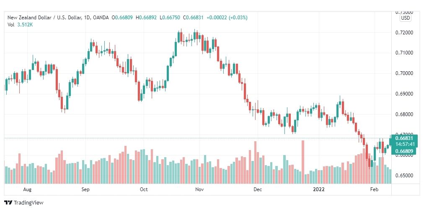Click the Vol 3.512K indicator label
This screenshot has width=424, height=210.
tap(20, 24)
